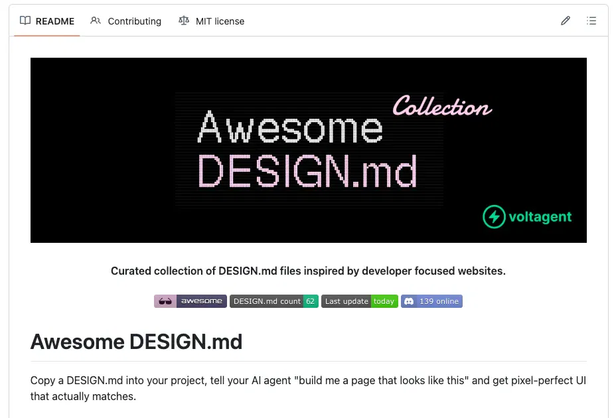The image size is (614, 418).
Task: Click the pink Collection script text in banner
Action: click(442, 105)
